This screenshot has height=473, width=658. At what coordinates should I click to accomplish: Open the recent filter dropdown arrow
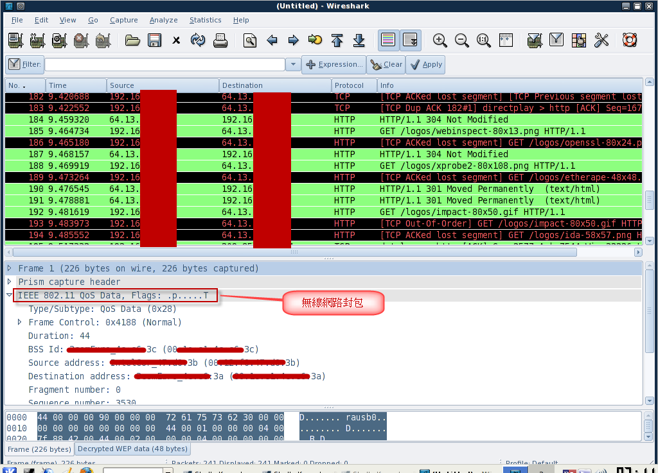(293, 65)
